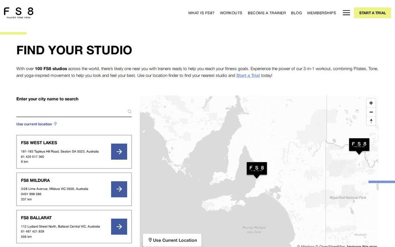Go to Workouts page

pyautogui.click(x=231, y=13)
